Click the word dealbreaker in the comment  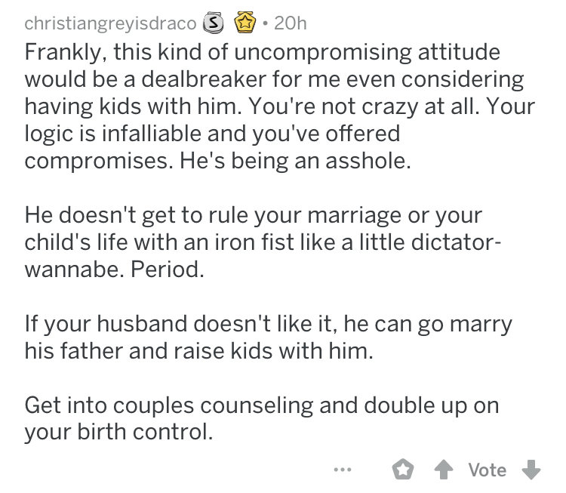pyautogui.click(x=204, y=79)
